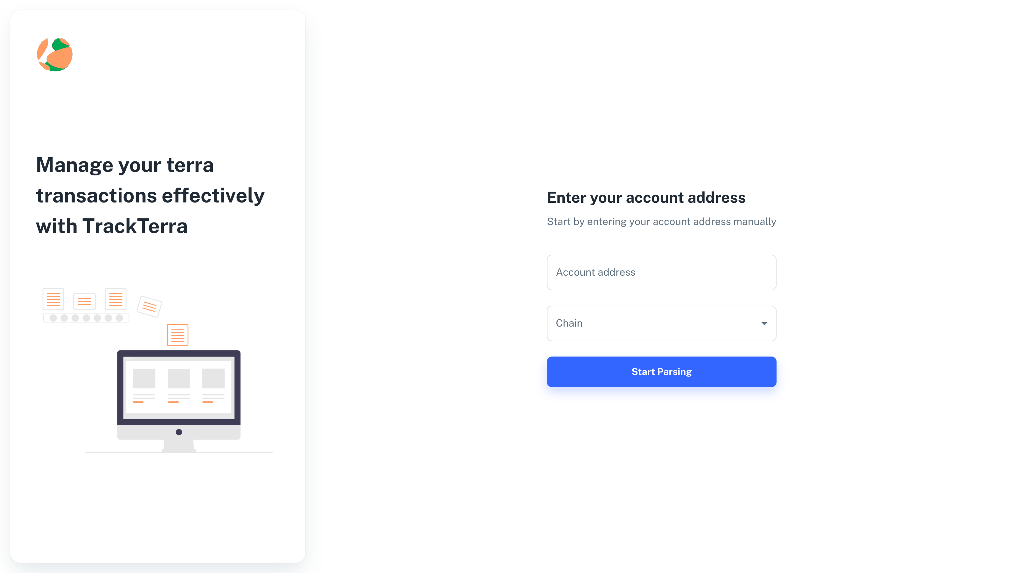
Task: Click the 'Chain' placeholder label text
Action: click(569, 323)
